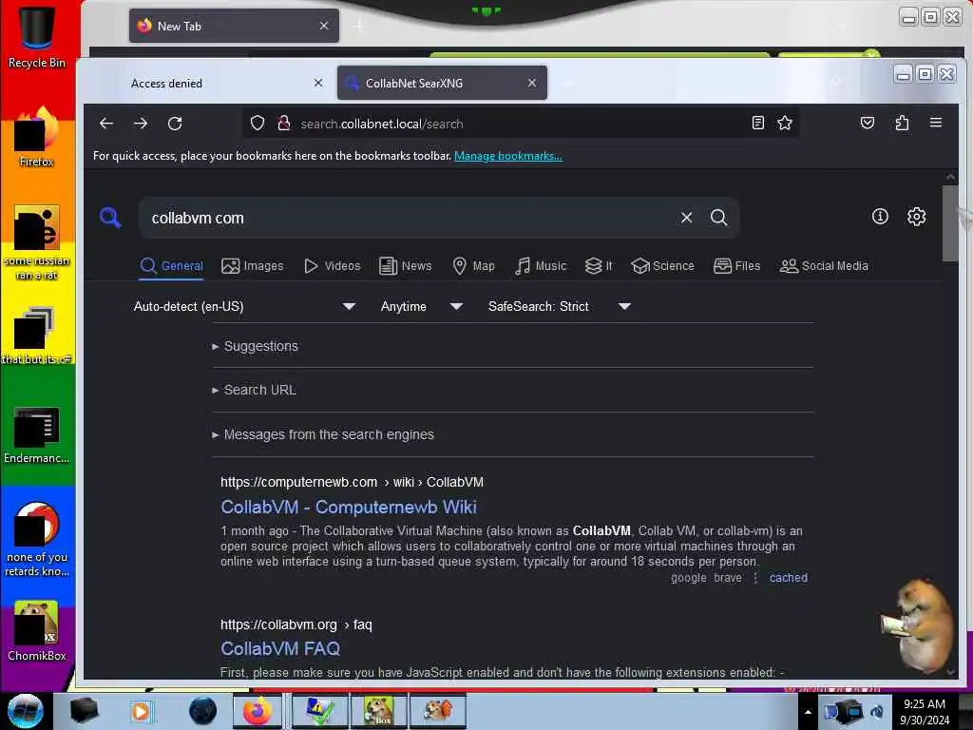Click the taskbar clock 9:25 AM
This screenshot has height=730, width=973.
coord(924,712)
